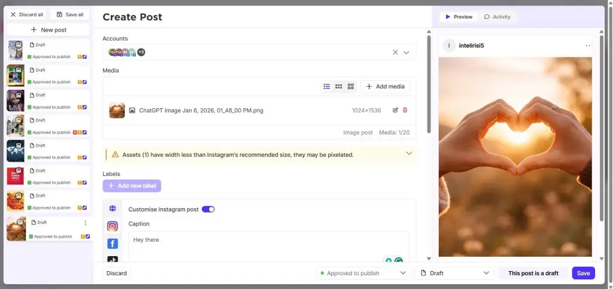Click the Create Post heading
Image resolution: width=613 pixels, height=289 pixels.
pyautogui.click(x=132, y=17)
